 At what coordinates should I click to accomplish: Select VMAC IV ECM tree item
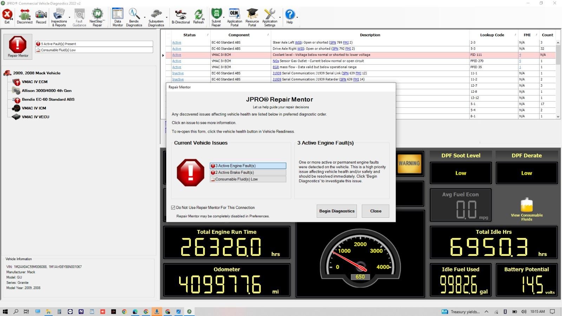(x=34, y=82)
